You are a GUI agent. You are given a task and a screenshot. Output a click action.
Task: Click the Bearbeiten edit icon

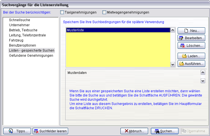pos(181,38)
